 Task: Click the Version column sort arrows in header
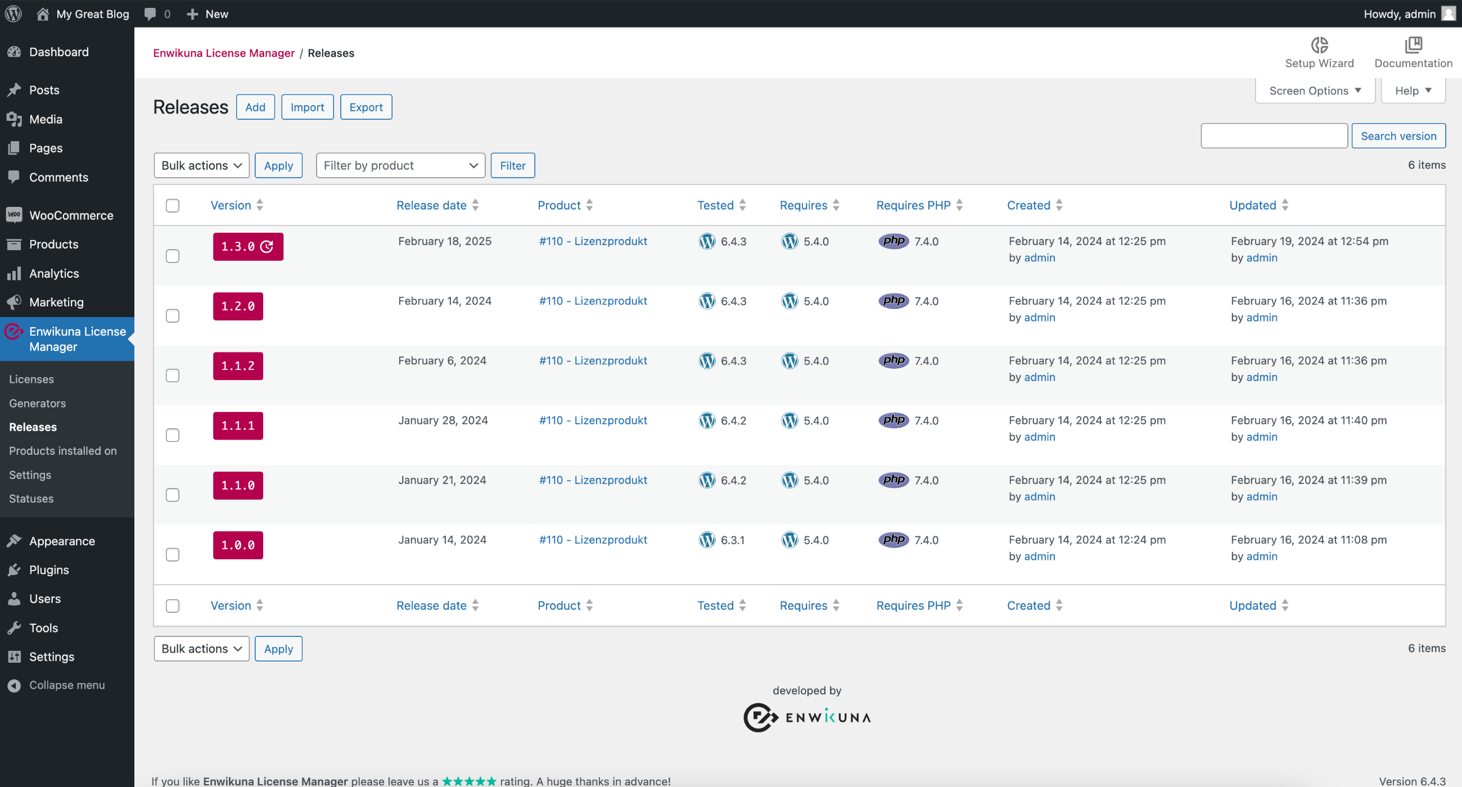pyautogui.click(x=260, y=205)
